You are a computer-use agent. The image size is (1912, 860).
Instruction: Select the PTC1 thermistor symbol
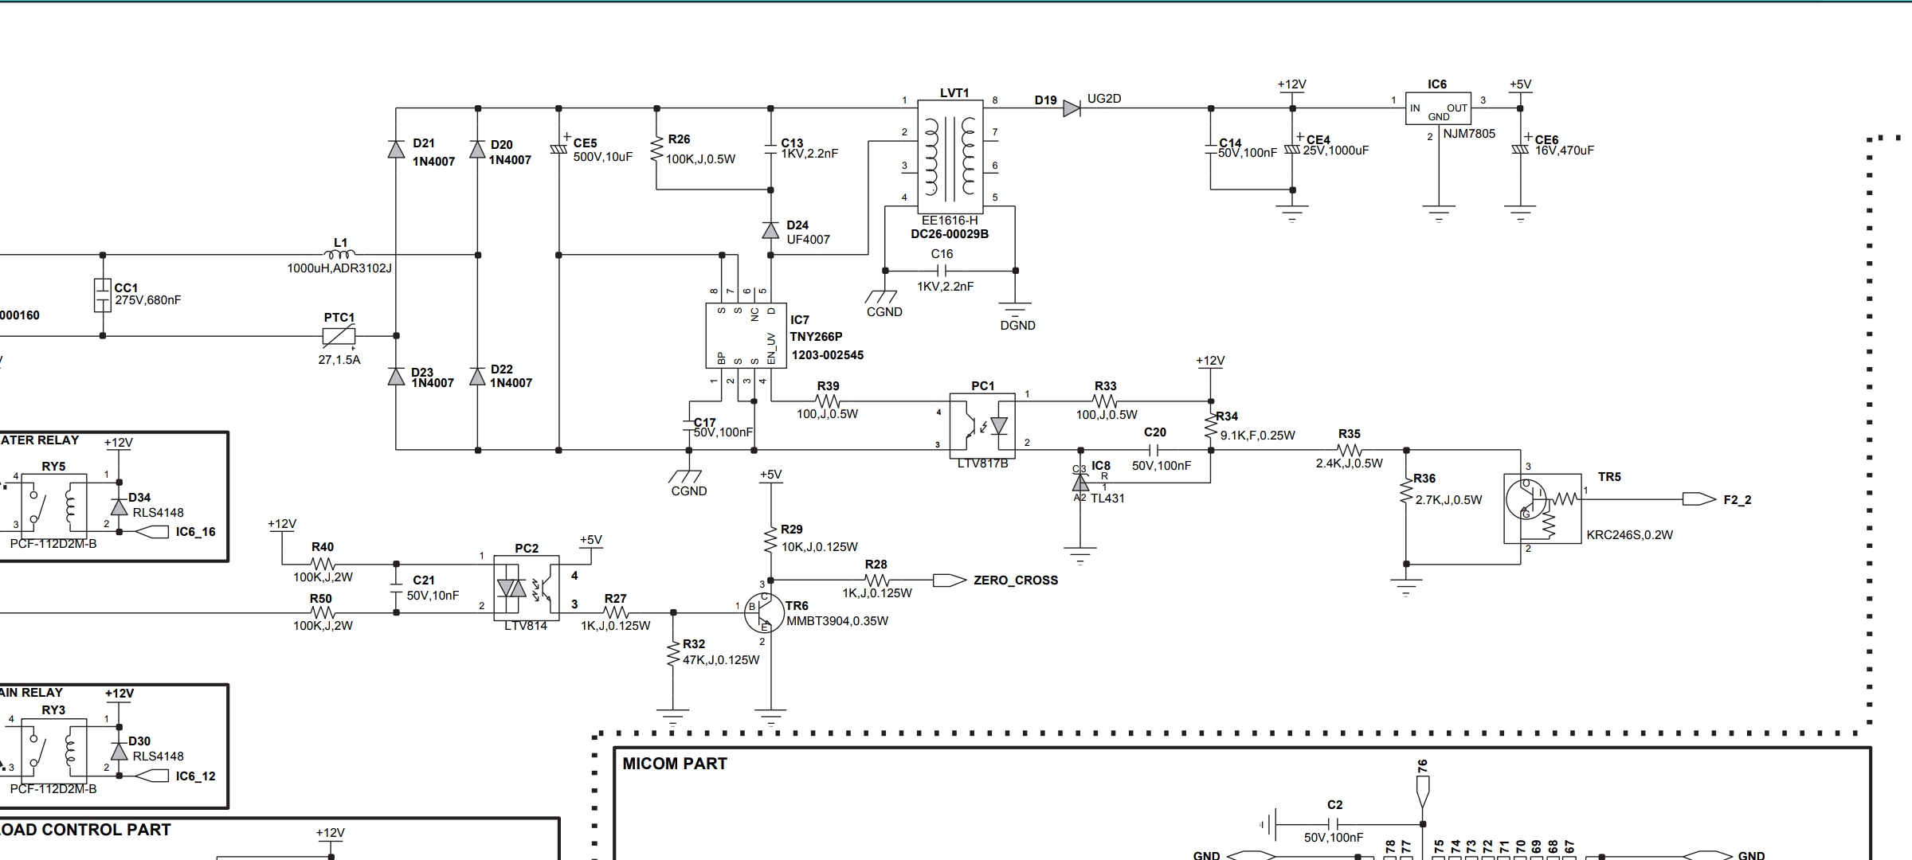pyautogui.click(x=339, y=336)
